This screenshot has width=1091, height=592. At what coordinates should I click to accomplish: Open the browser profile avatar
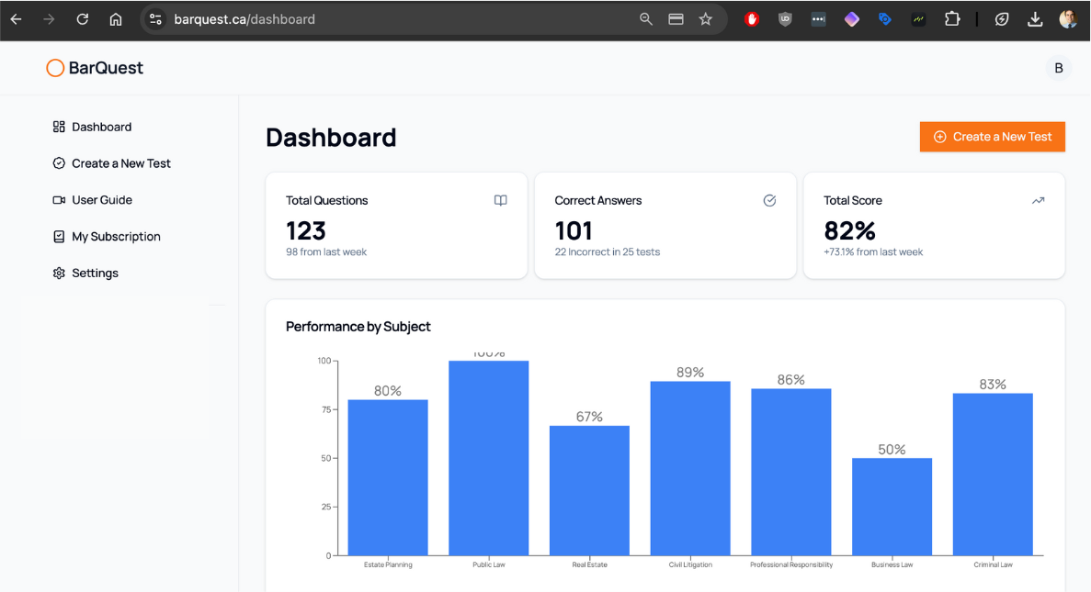coord(1067,19)
